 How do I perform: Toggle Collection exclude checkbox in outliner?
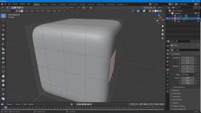coord(195,13)
